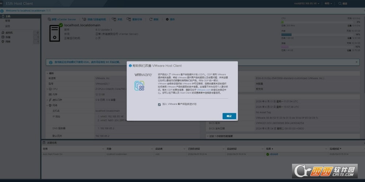The image size is (365, 182).
Task: Click the Auto Start Power On task
Action: [53, 154]
